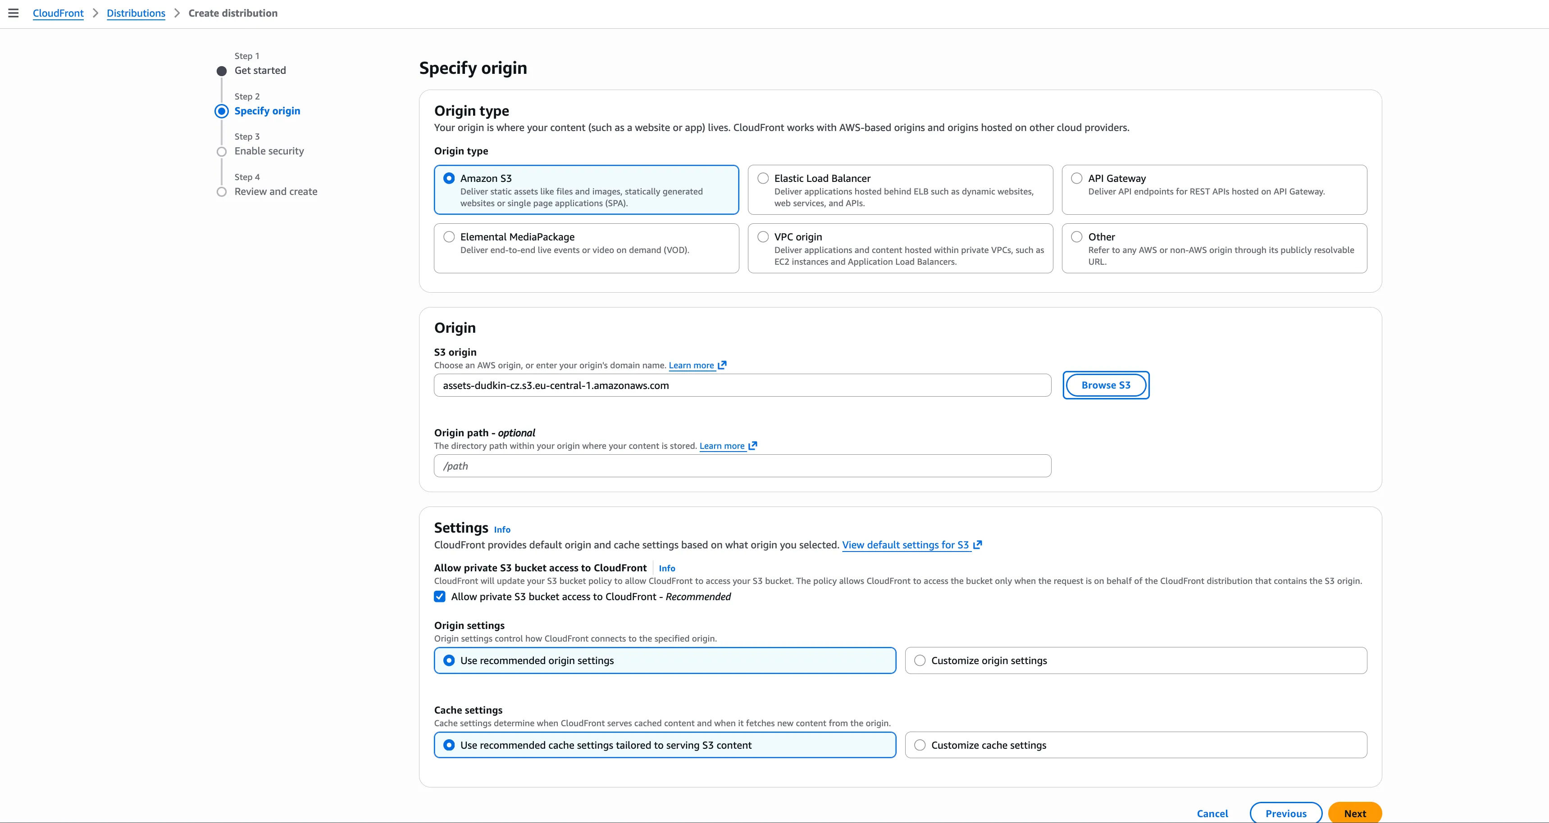
Task: Click the Origin path input field
Action: tap(743, 466)
